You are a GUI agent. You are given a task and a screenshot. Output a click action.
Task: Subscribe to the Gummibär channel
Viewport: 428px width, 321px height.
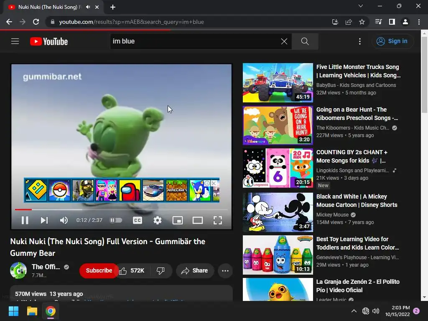[99, 270]
